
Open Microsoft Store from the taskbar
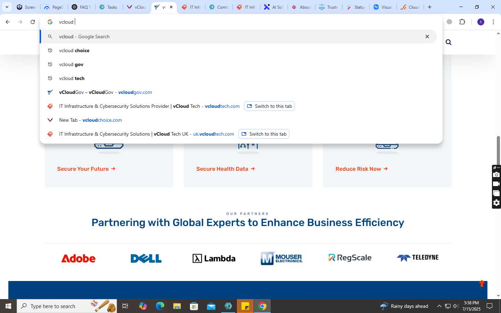[x=194, y=306]
